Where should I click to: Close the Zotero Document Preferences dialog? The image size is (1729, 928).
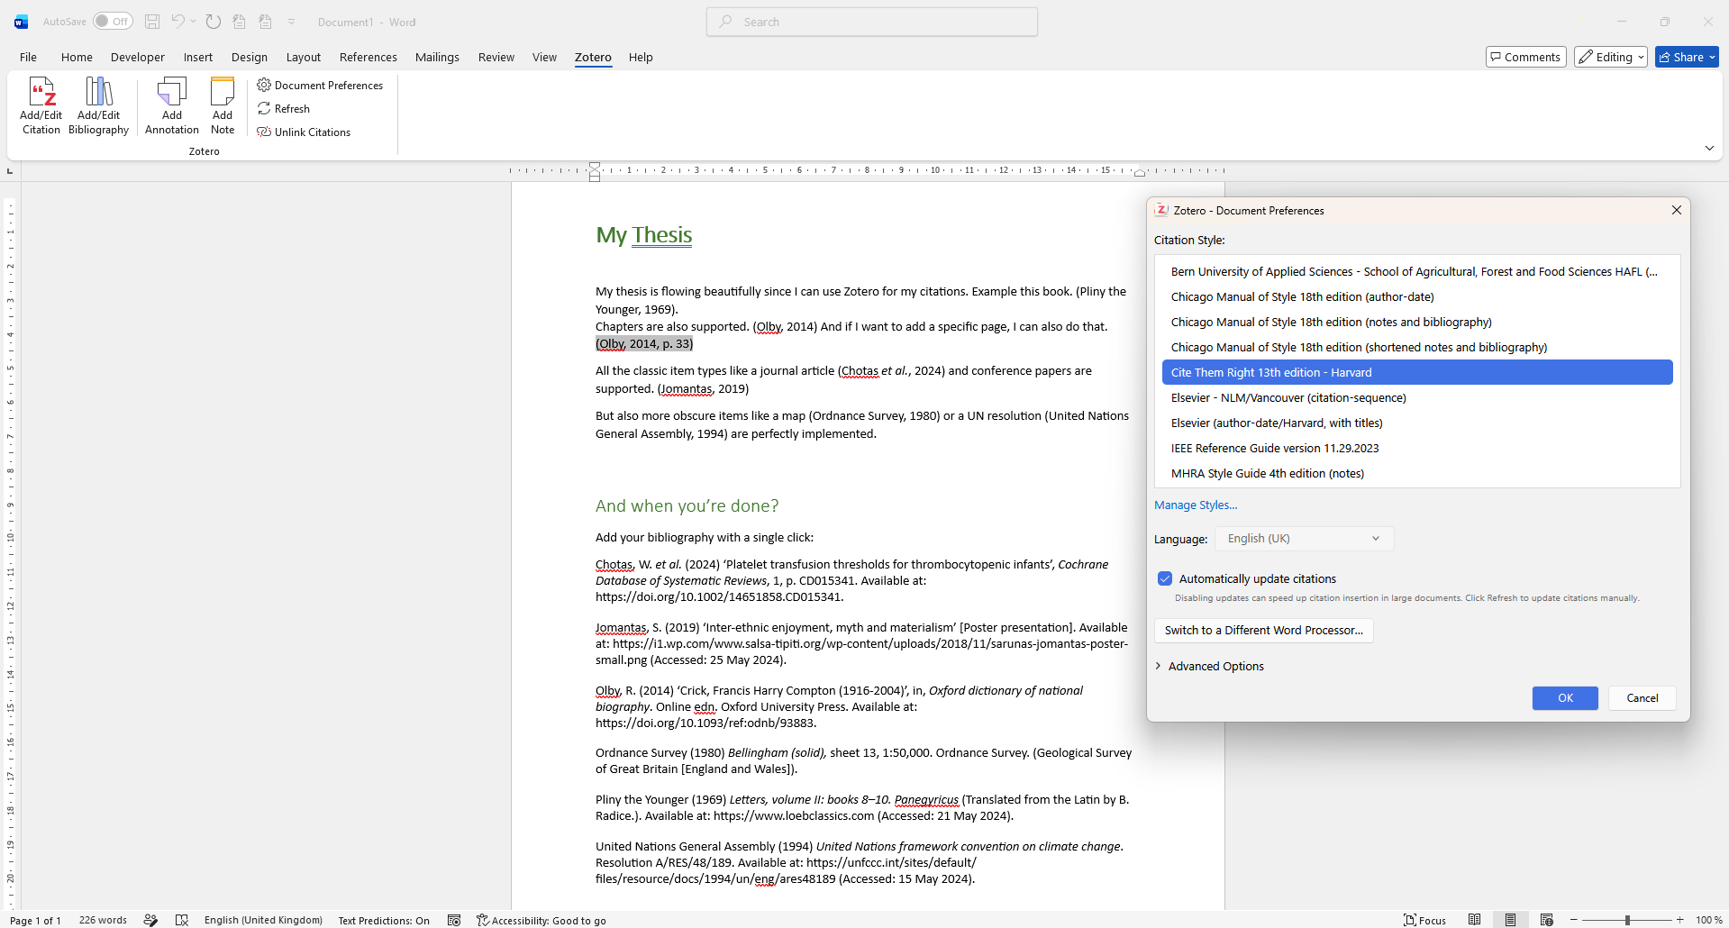click(1677, 210)
